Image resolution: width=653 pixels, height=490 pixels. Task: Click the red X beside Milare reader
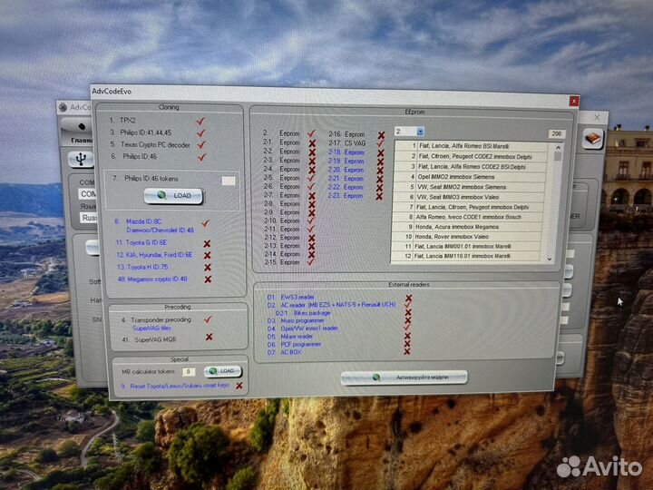click(x=407, y=336)
